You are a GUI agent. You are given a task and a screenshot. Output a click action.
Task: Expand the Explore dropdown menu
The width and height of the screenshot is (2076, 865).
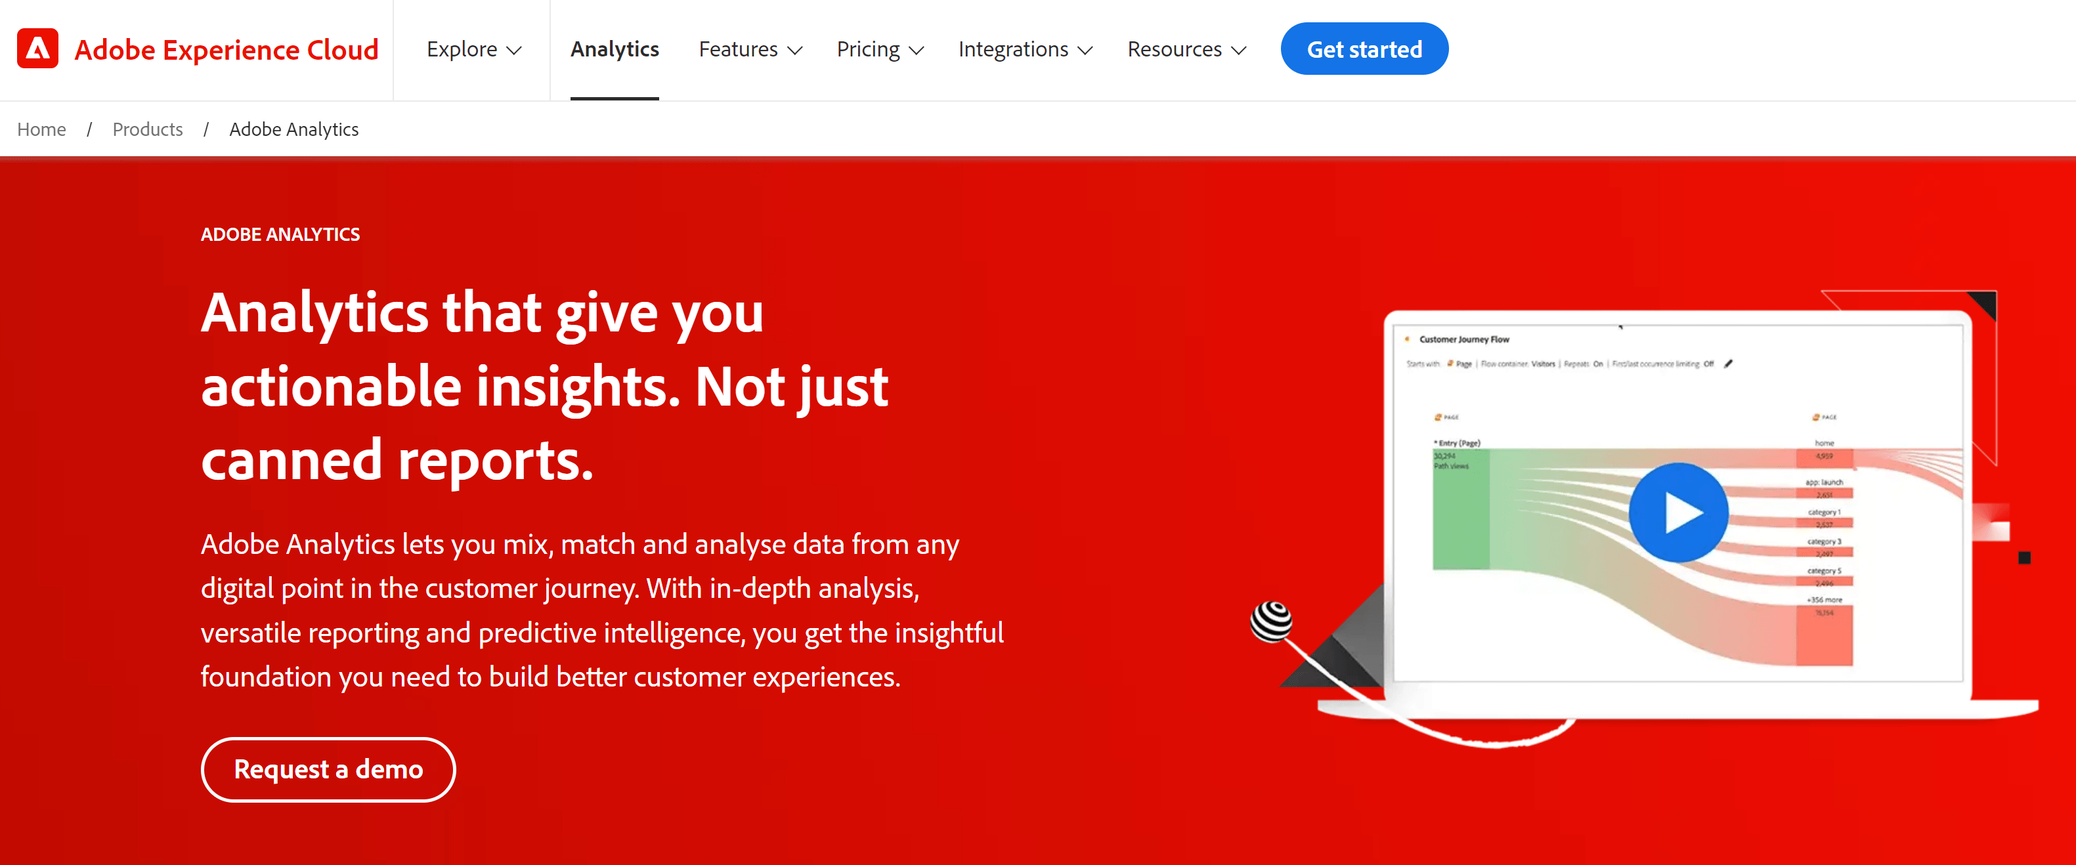[x=473, y=50]
